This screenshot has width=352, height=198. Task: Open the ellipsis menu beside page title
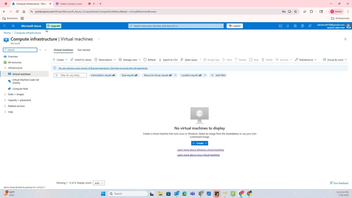pos(98,39)
